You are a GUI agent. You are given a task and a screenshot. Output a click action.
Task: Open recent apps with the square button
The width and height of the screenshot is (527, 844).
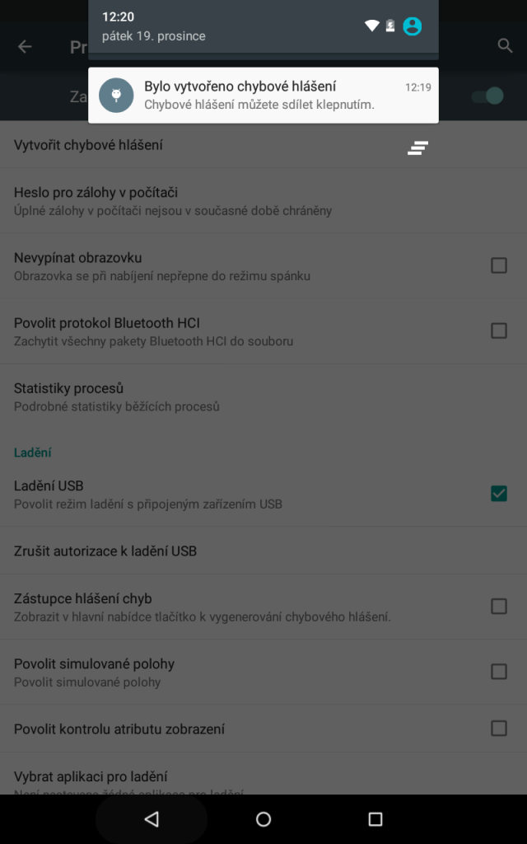coord(375,819)
